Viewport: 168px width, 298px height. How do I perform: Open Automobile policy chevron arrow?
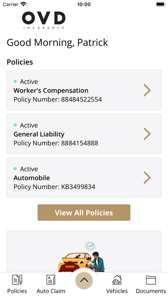(x=147, y=178)
